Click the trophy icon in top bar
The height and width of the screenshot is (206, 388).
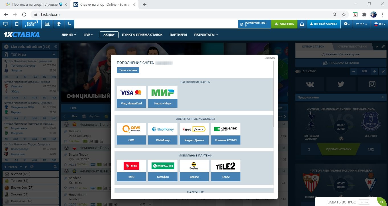coord(58,24)
